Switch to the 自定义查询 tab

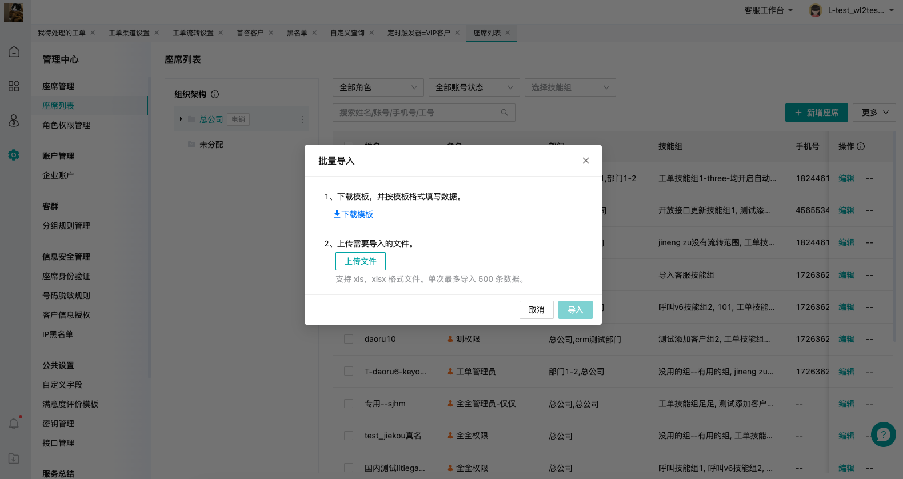pyautogui.click(x=347, y=33)
